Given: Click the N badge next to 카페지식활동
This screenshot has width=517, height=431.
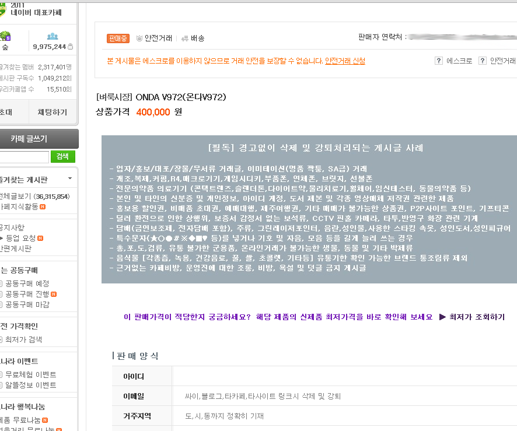Looking at the screenshot, I should (43, 207).
